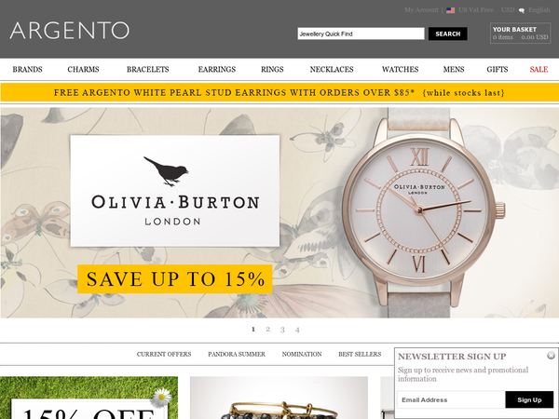559x419 pixels.
Task: Close the newsletter sign up popup
Action: coord(551,355)
